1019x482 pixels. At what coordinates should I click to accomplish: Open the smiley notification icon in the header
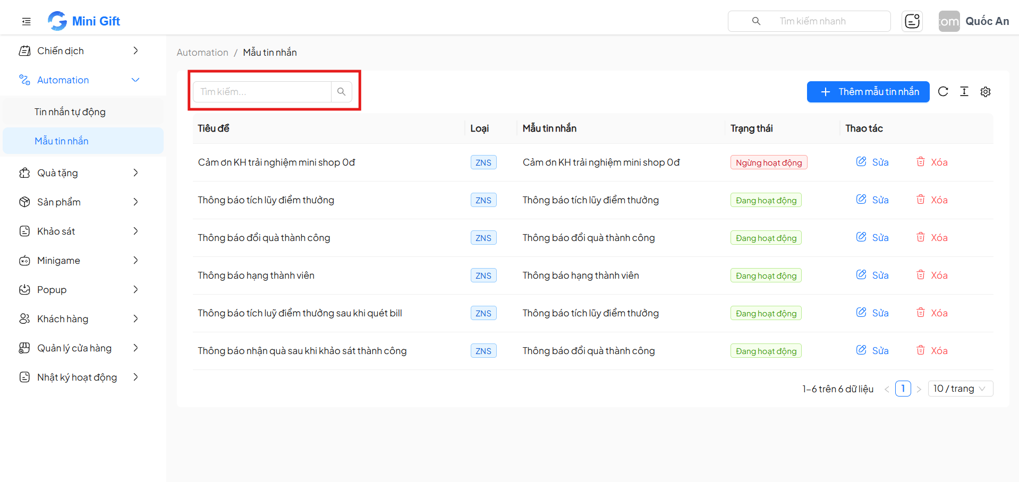click(x=912, y=21)
